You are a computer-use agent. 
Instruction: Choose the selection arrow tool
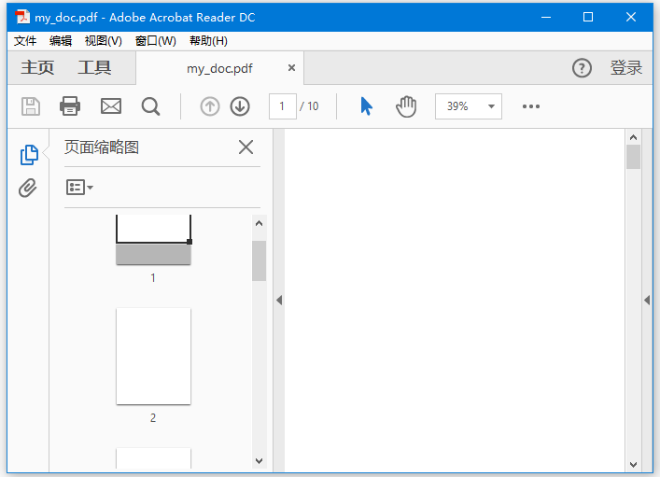(x=366, y=106)
